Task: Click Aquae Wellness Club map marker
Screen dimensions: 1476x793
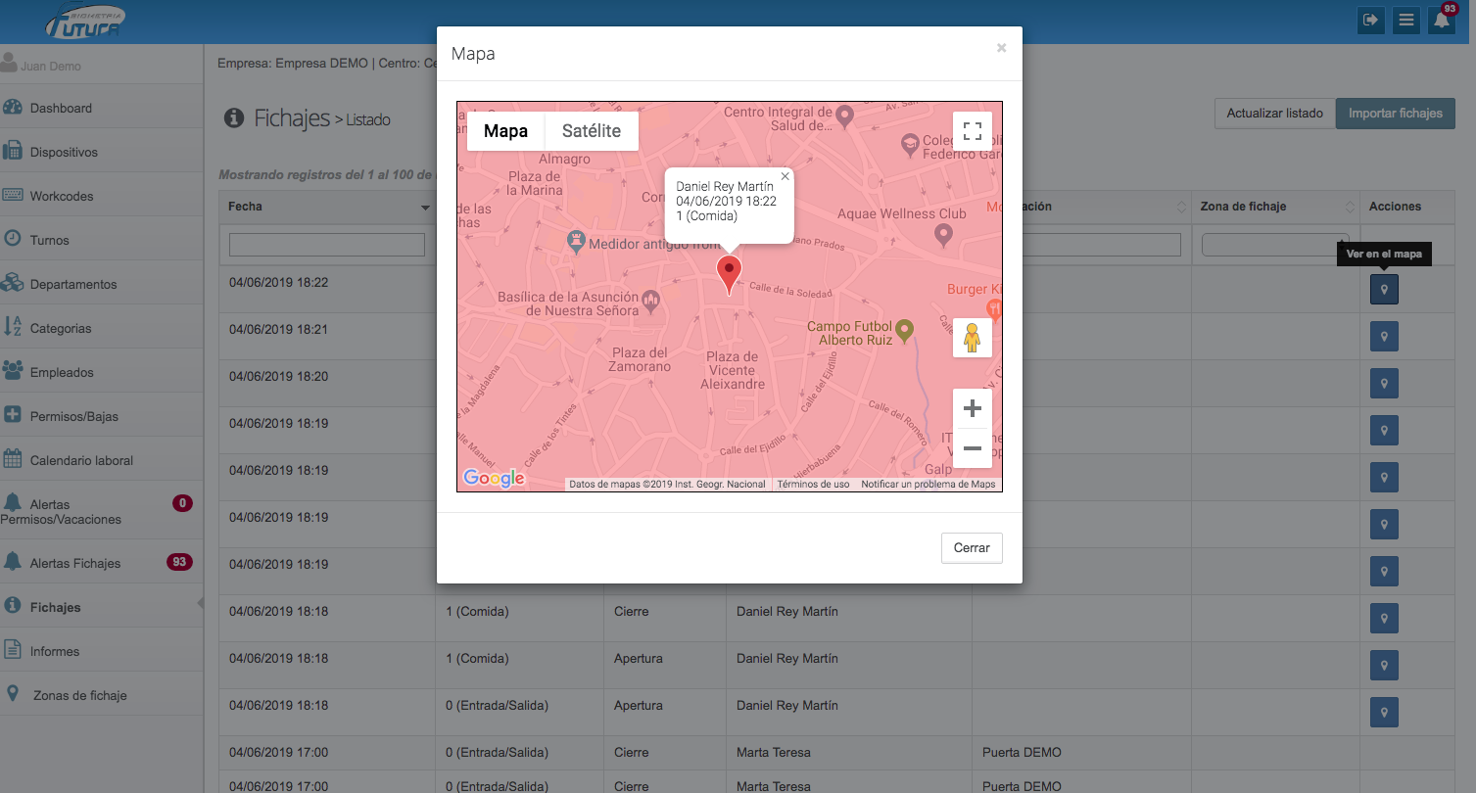Action: (x=943, y=234)
